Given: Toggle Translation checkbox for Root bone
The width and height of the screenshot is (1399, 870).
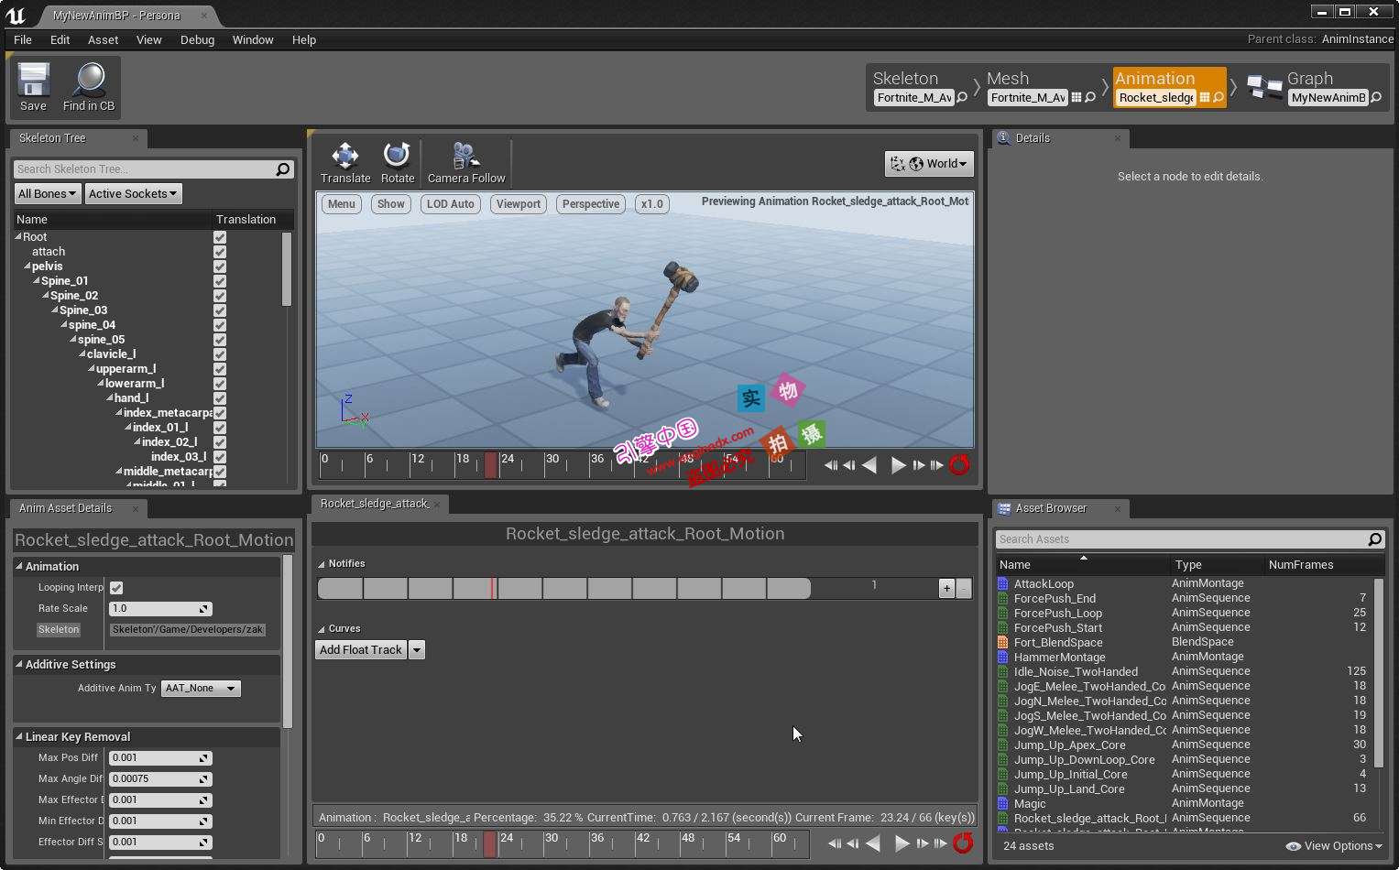Looking at the screenshot, I should pyautogui.click(x=220, y=236).
